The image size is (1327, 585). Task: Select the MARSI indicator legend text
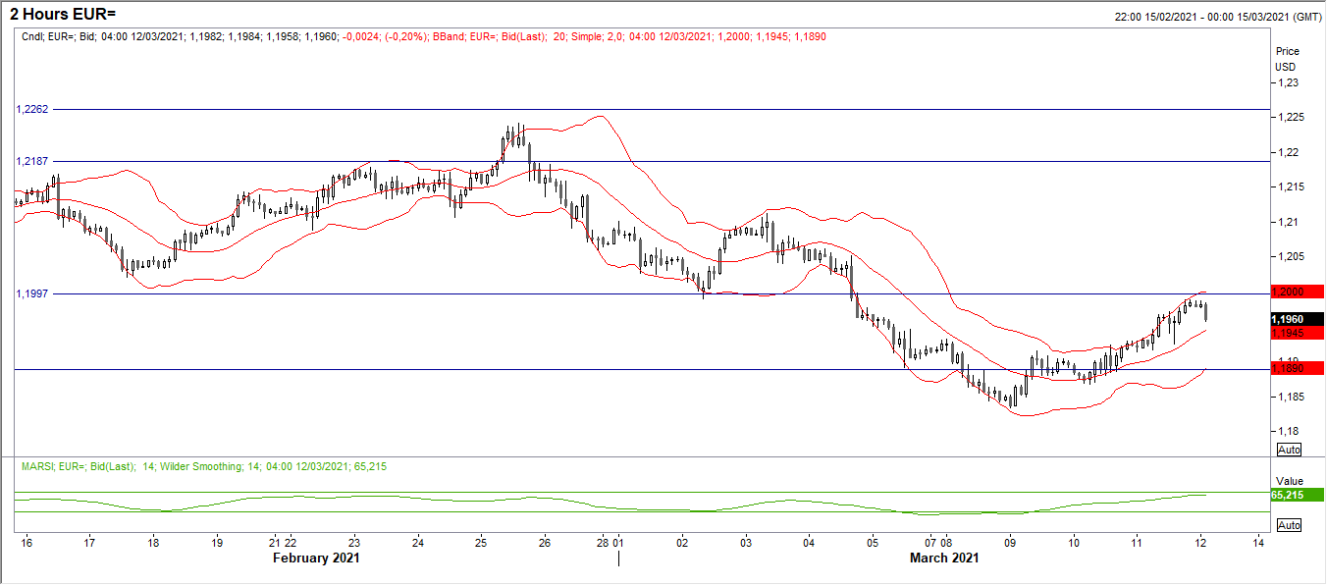(x=204, y=466)
